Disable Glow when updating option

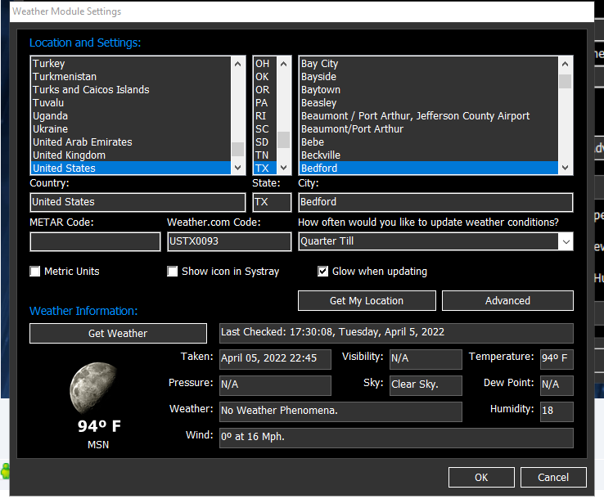(323, 272)
